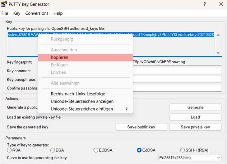Open the Ed25519 curve dropdown
The height and width of the screenshot is (164, 227).
190,158
